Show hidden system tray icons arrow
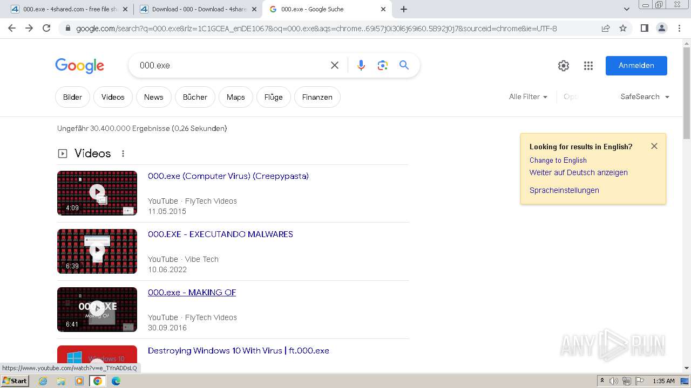 tap(602, 381)
